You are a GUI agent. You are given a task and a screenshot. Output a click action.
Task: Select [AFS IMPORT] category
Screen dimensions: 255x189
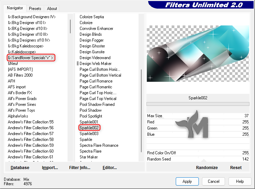20,69
